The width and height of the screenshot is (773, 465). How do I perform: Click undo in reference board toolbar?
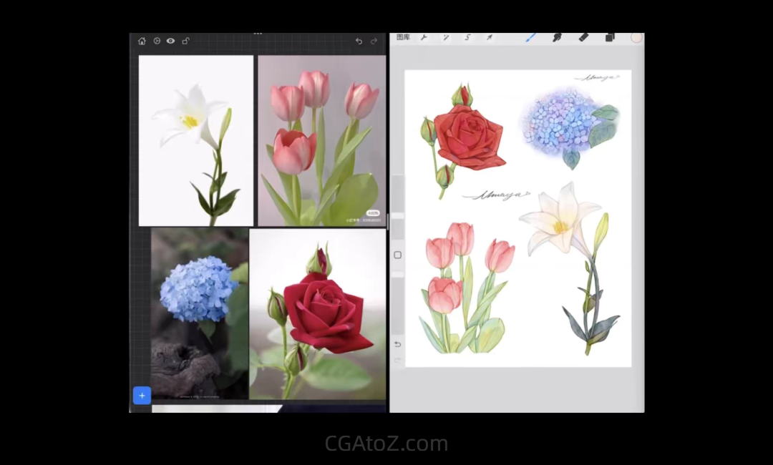point(359,41)
